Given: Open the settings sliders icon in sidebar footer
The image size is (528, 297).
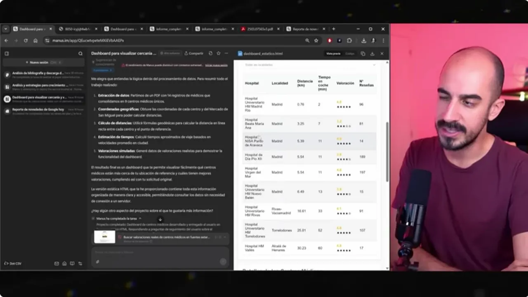Looking at the screenshot, I should click(x=80, y=264).
